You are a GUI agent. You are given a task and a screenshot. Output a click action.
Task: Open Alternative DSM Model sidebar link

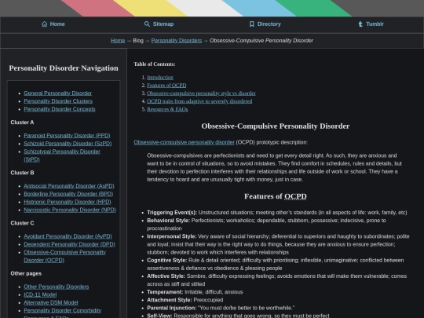point(51,302)
